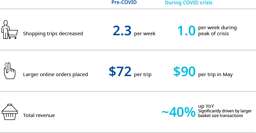
Task: Click the $90 during-COVID value
Action: pyautogui.click(x=184, y=72)
